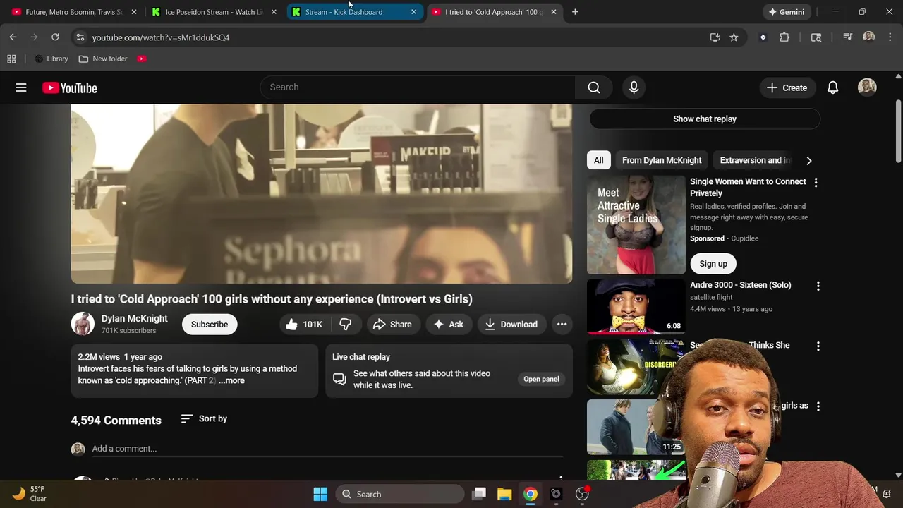Open Andre 3000 Sixteen video thumbnail
903x508 pixels.
tap(636, 306)
